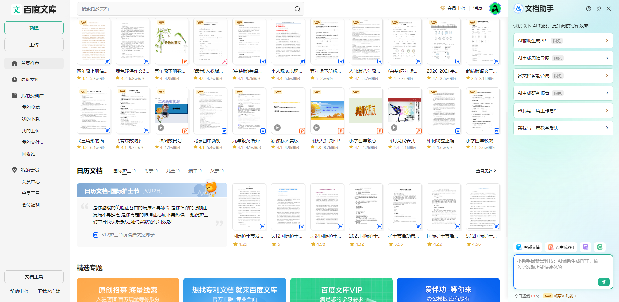This screenshot has width=619, height=302.
Task: Open 下载客户端 link
Action: [49, 291]
